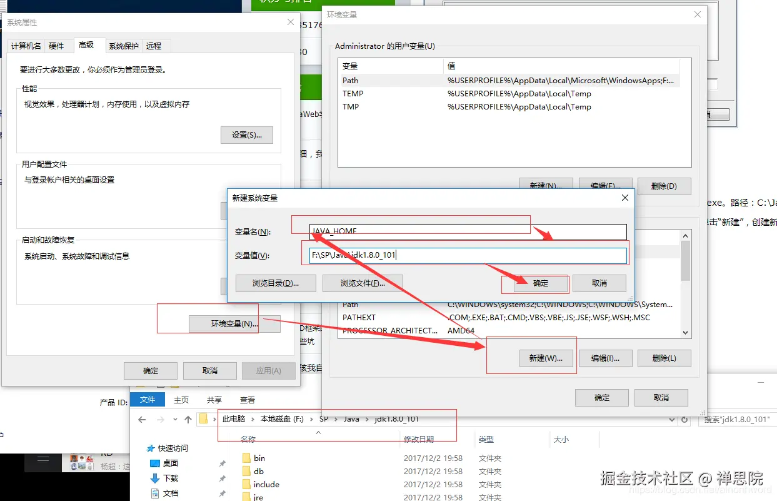The height and width of the screenshot is (501, 777).
Task: Click the Explorer search box
Action: 738,420
